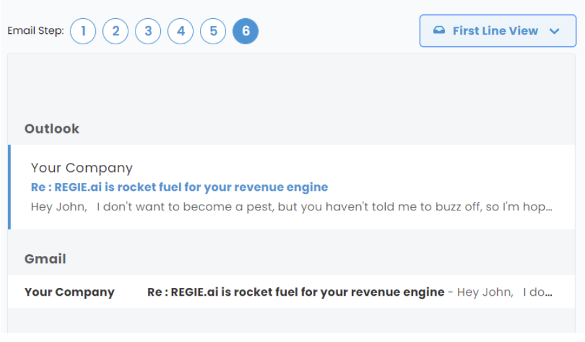Go to email step 3
The height and width of the screenshot is (342, 585).
(148, 31)
